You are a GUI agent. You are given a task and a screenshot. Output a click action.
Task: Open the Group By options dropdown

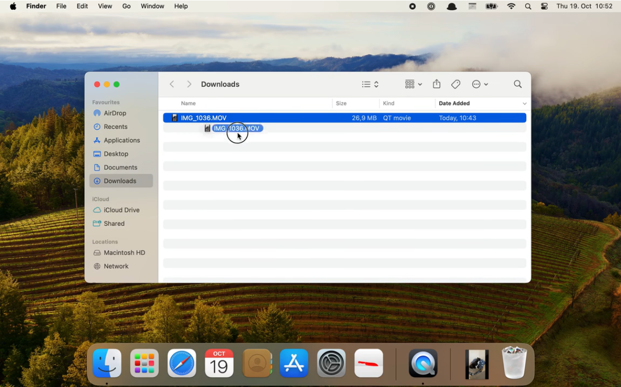(413, 84)
